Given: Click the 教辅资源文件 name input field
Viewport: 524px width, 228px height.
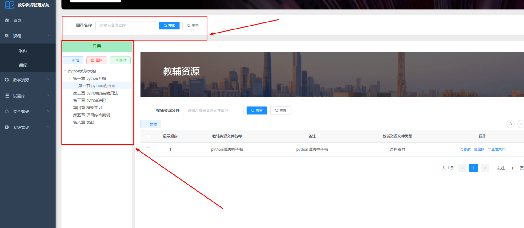Looking at the screenshot, I should [213, 110].
